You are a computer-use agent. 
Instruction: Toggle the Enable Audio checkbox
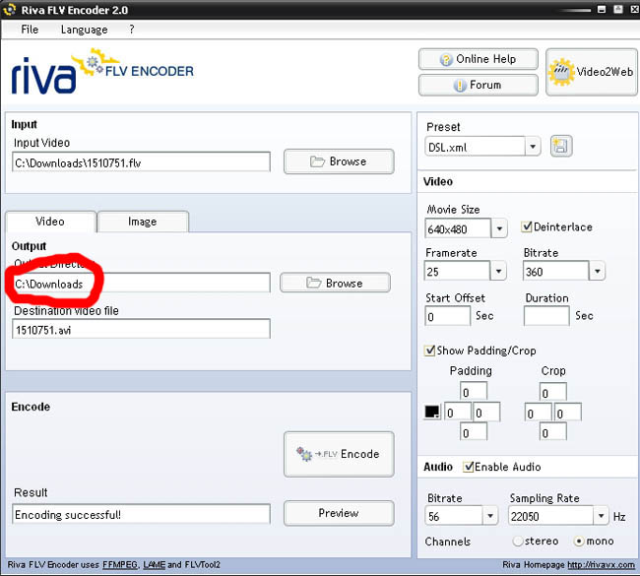click(468, 467)
